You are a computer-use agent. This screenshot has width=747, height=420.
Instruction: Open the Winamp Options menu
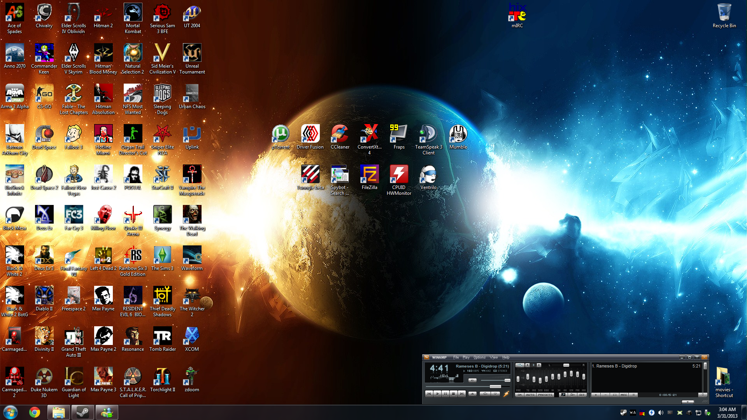point(479,357)
